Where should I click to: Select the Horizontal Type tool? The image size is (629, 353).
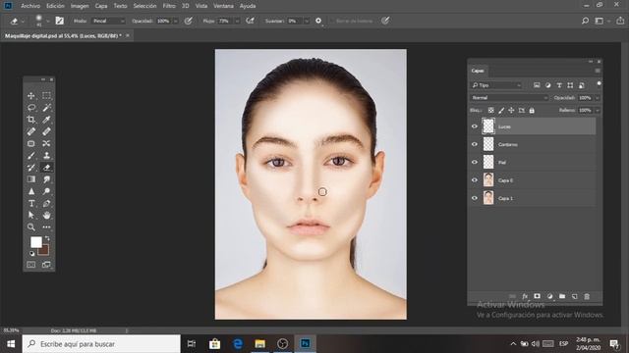(x=30, y=203)
